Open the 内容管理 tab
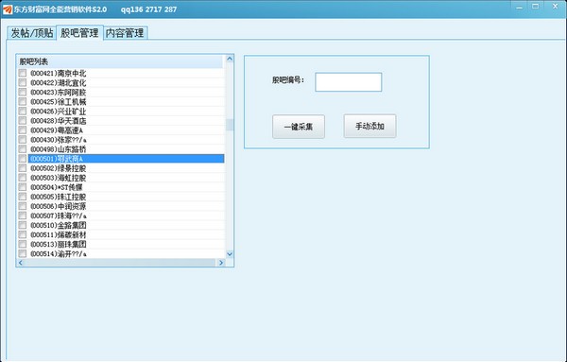This screenshot has height=362, width=567. (125, 33)
